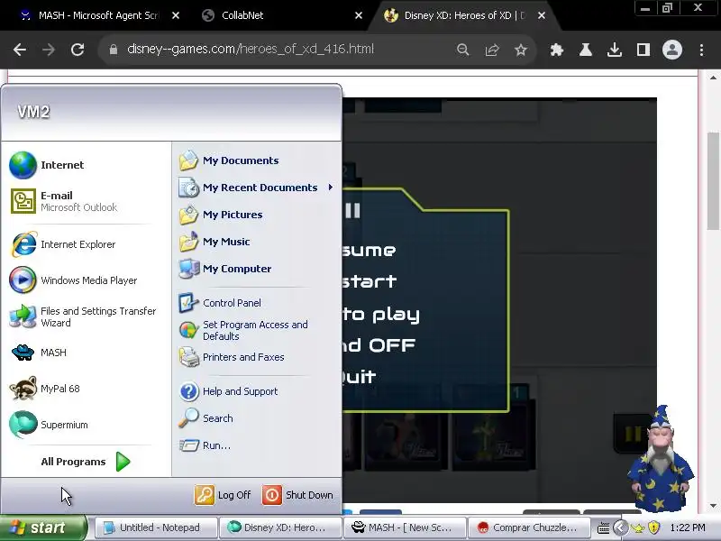The image size is (721, 541).
Task: Go back in browser history
Action: (20, 50)
